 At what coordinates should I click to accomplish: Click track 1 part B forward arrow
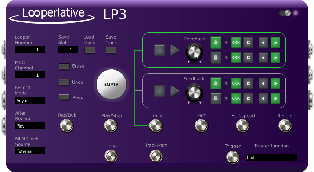(x=275, y=58)
